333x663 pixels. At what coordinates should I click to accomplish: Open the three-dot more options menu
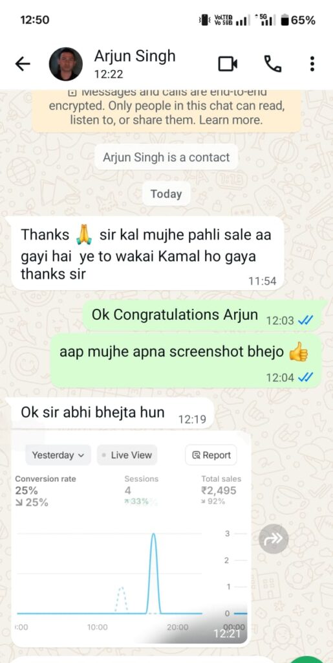click(312, 64)
